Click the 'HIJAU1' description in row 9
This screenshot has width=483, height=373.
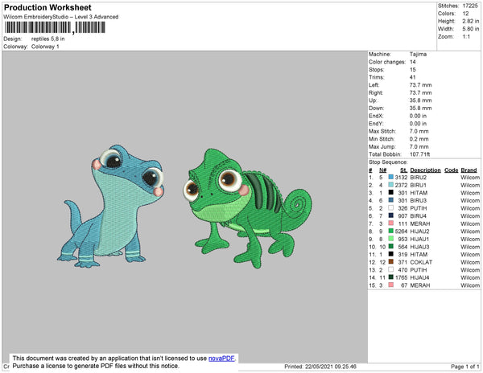pyautogui.click(x=419, y=239)
